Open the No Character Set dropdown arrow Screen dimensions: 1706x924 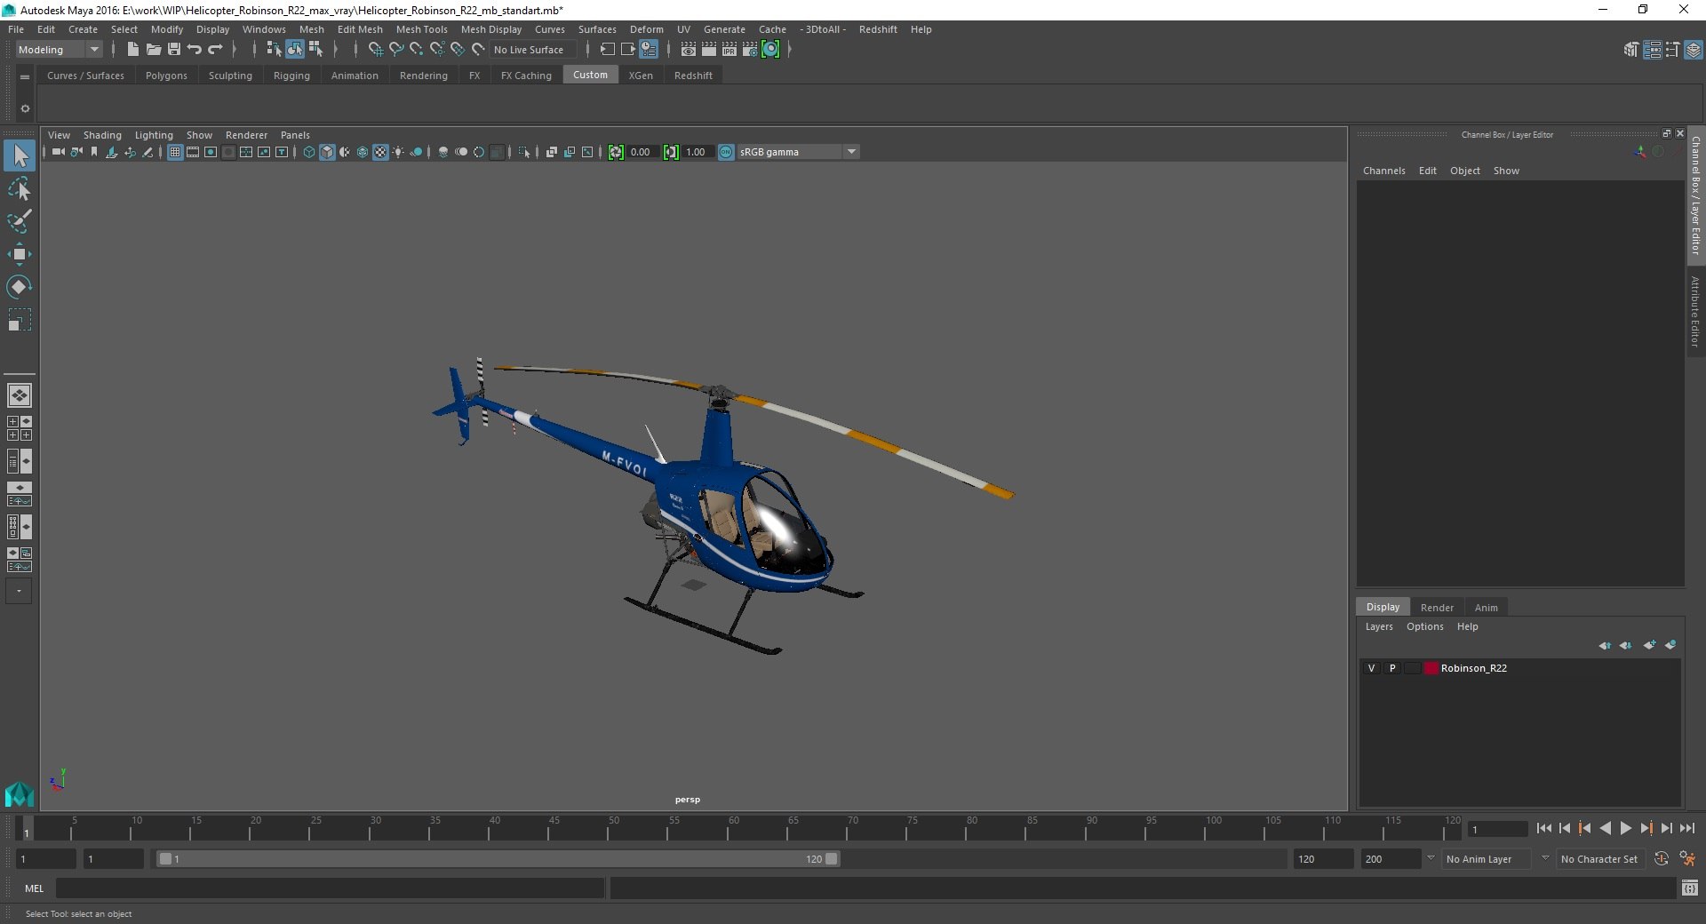click(x=1545, y=858)
